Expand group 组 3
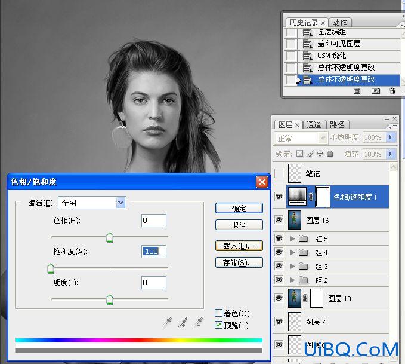This screenshot has width=405, height=364. click(292, 266)
